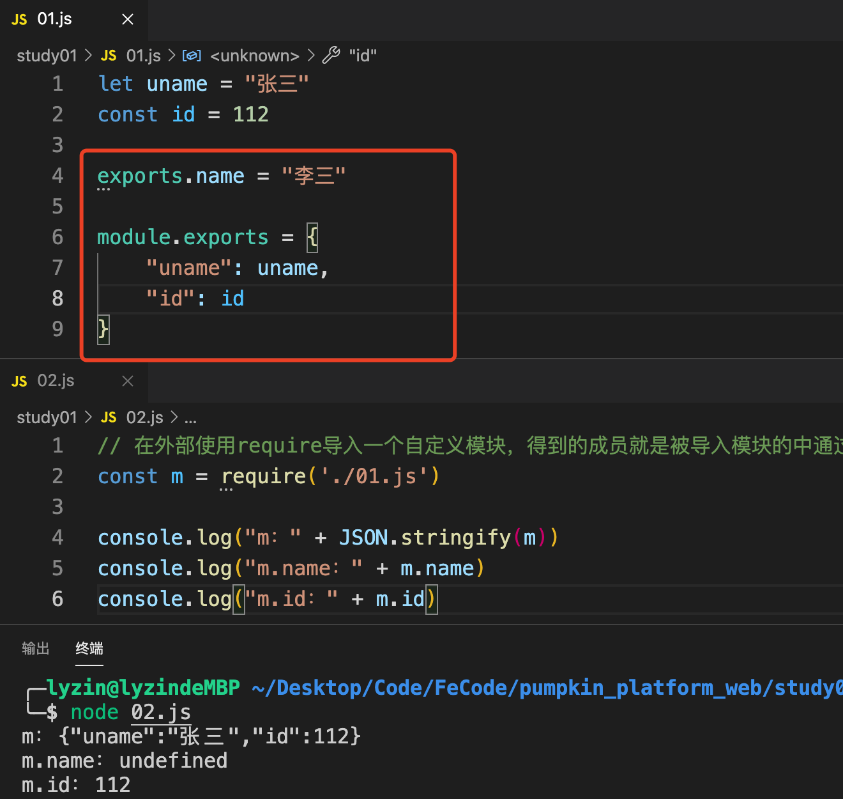The image size is (843, 799).
Task: Click the comment line in 02.js
Action: pyautogui.click(x=470, y=446)
